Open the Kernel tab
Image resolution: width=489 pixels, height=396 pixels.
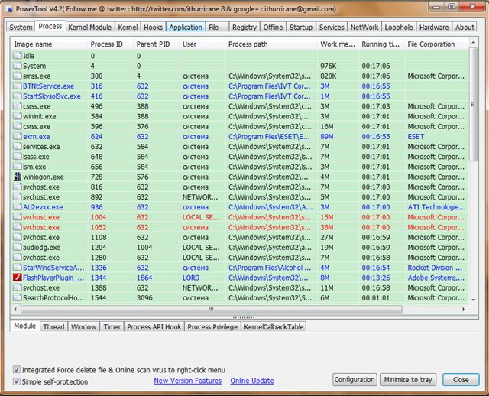(x=128, y=28)
